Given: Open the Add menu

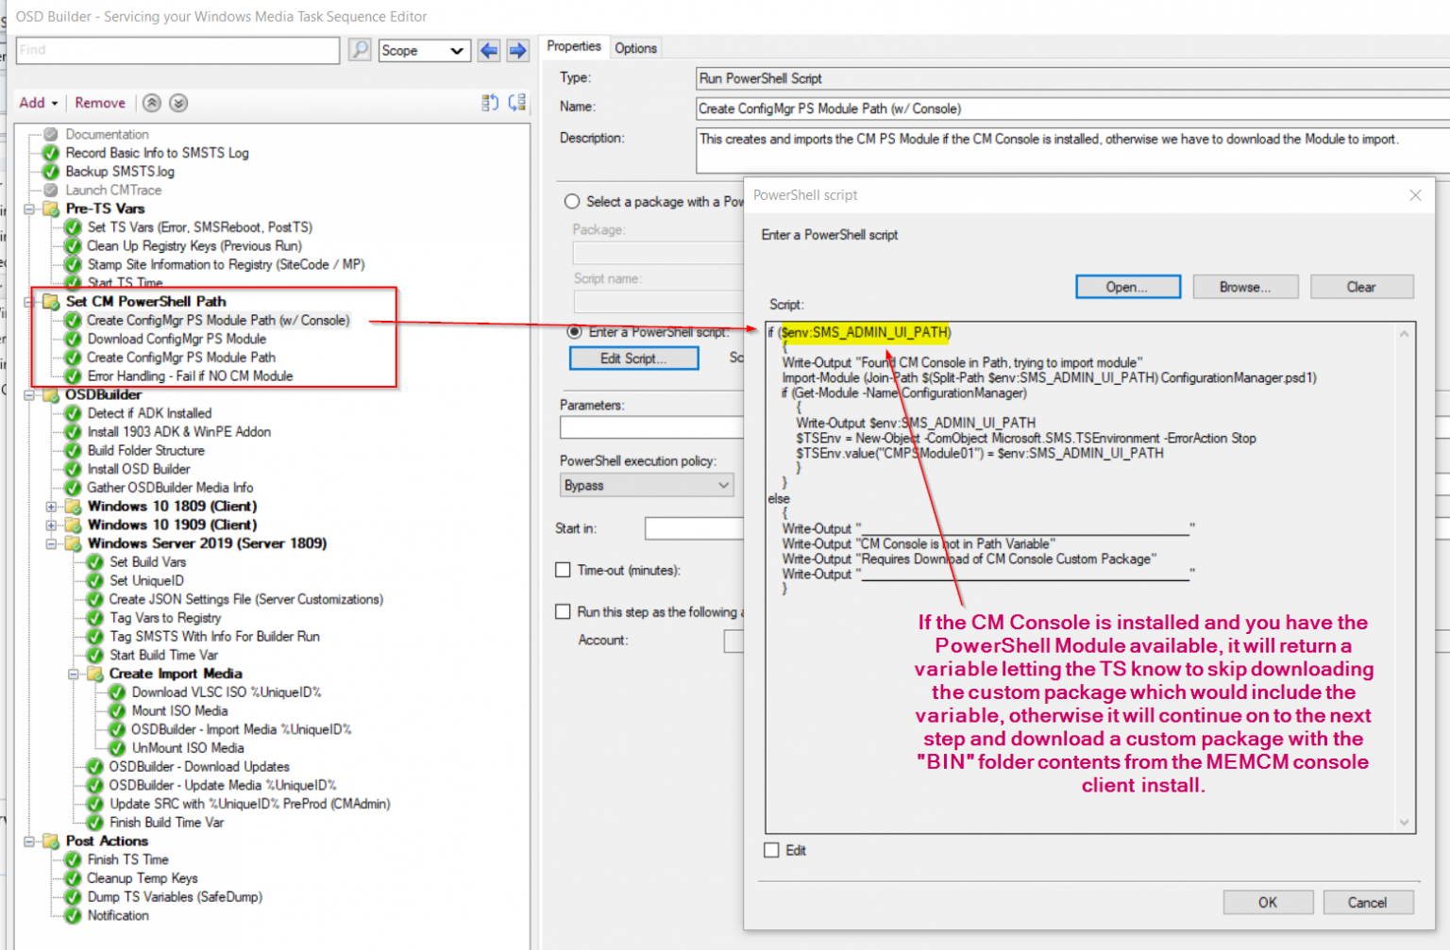Looking at the screenshot, I should (x=36, y=102).
